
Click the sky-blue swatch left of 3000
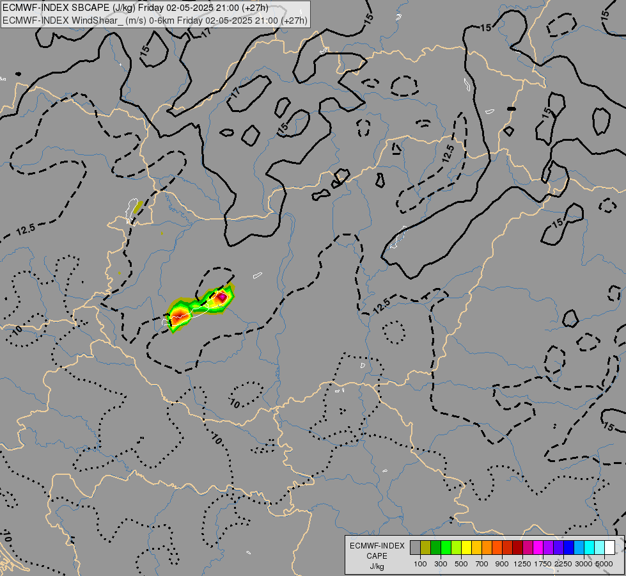[x=579, y=548]
